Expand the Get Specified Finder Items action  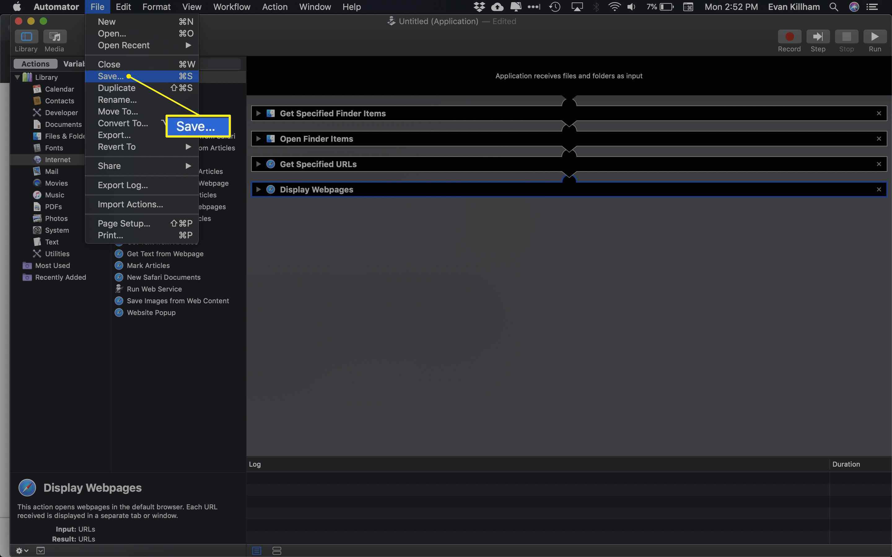[258, 114]
